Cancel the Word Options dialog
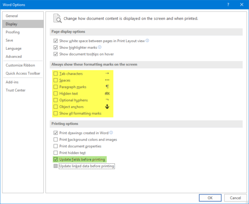This screenshot has height=204, width=249. click(x=235, y=198)
